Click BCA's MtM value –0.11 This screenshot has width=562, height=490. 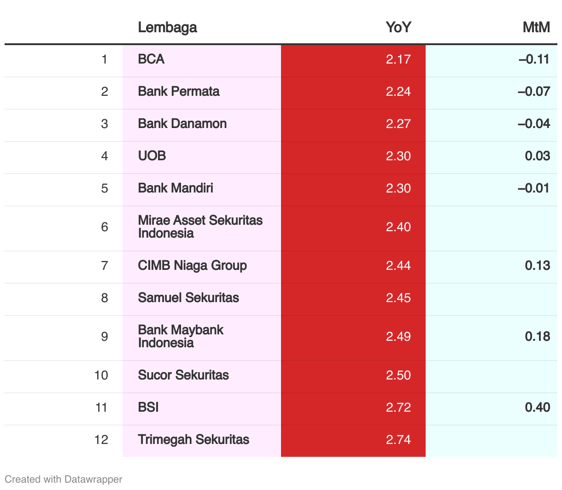click(534, 59)
